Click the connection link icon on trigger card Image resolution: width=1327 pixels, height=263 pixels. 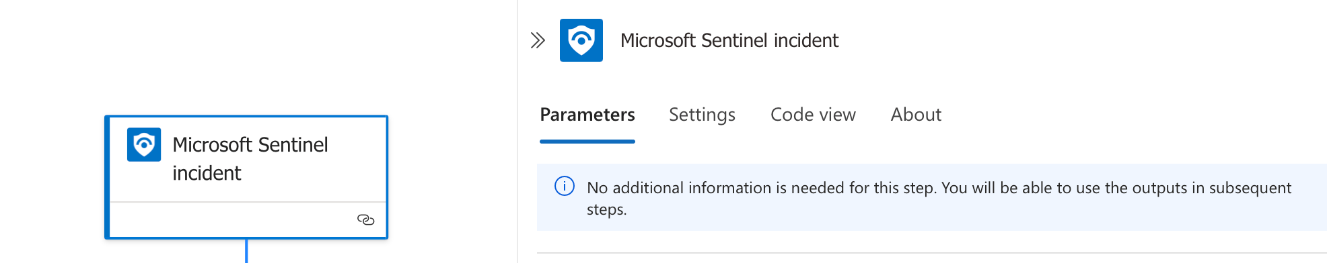[365, 219]
